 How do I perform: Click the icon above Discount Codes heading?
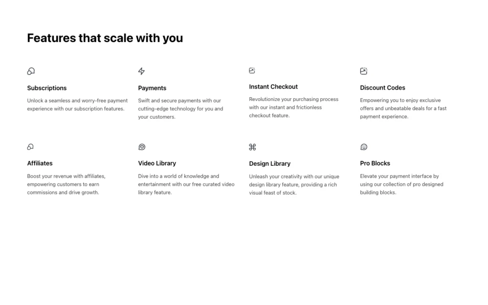pyautogui.click(x=364, y=71)
